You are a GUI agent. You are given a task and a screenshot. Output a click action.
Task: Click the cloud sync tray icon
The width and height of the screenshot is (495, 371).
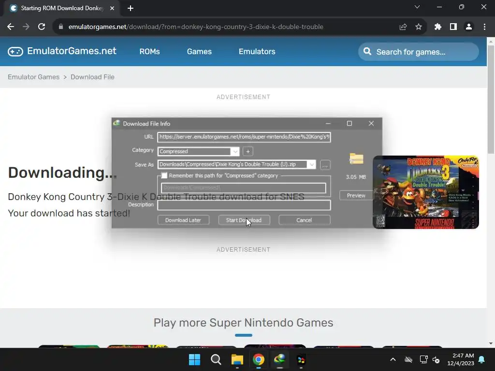408,359
